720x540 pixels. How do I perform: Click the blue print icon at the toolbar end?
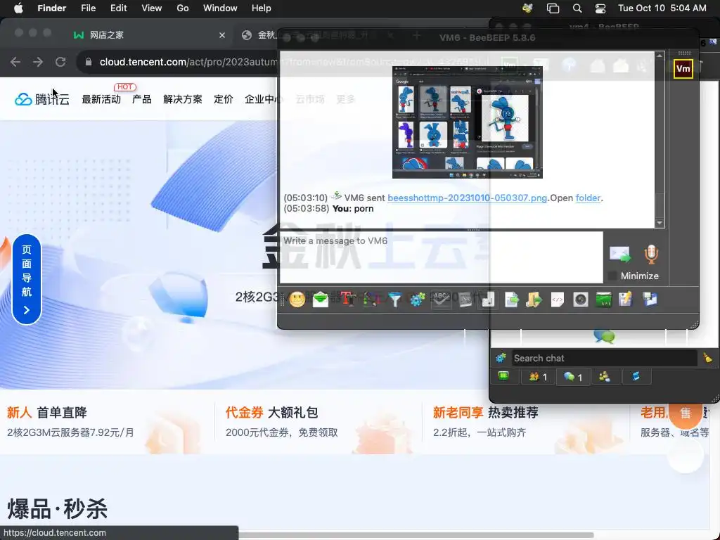(650, 300)
